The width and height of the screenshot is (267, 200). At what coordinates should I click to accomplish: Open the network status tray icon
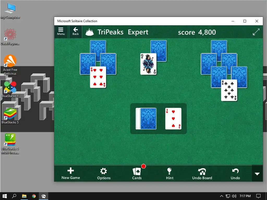coord(228,196)
